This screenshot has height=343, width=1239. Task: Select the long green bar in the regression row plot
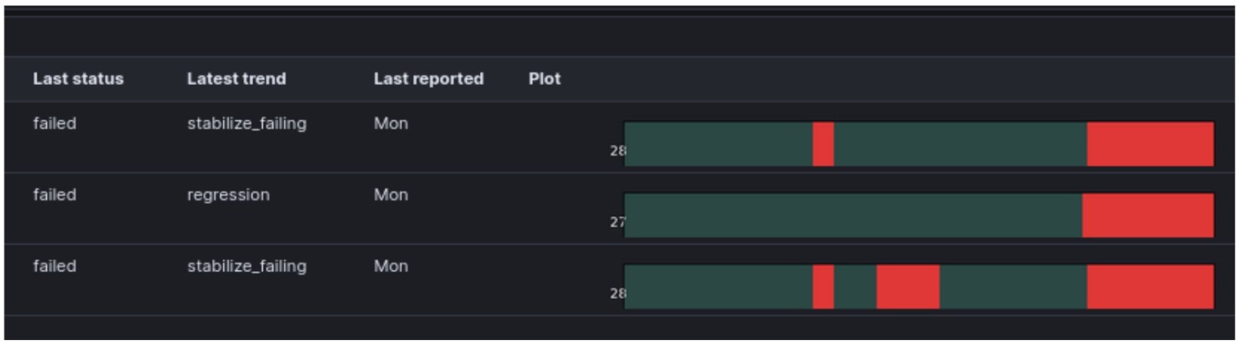tap(852, 215)
